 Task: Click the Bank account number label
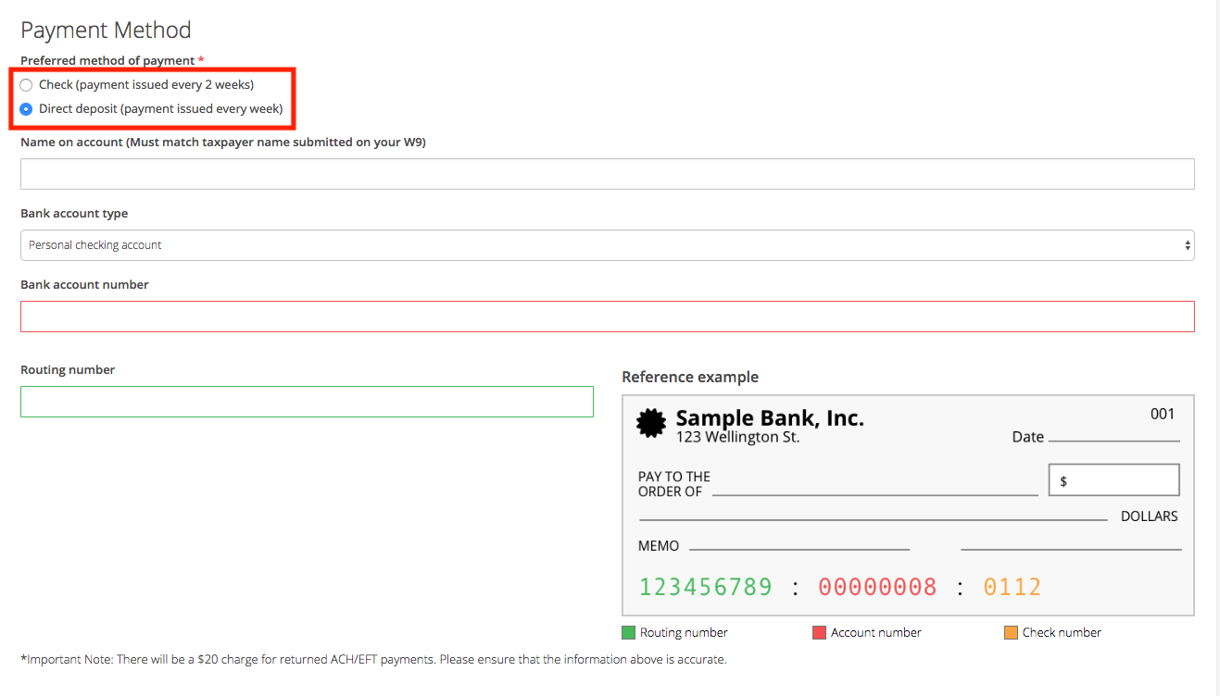[84, 284]
